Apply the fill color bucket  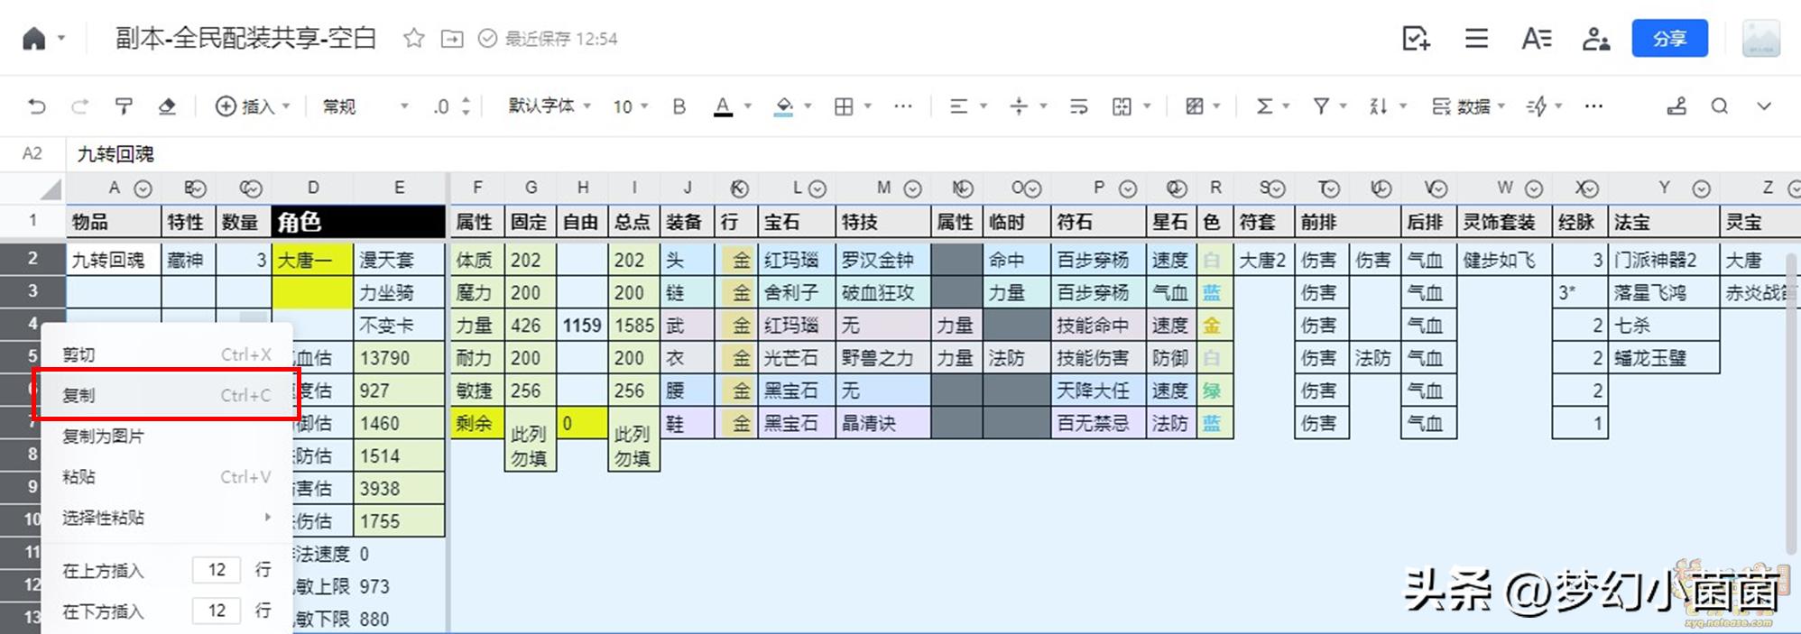pos(784,106)
